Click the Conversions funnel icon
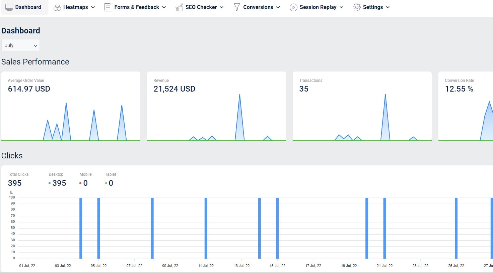The image size is (493, 273). point(237,7)
